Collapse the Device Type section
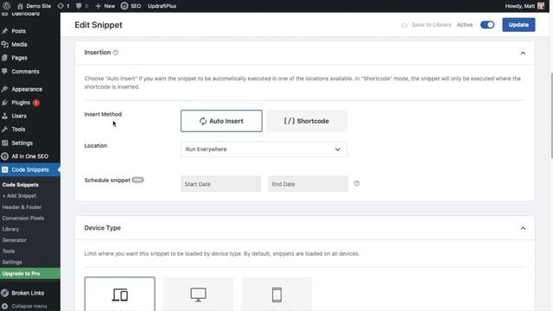 click(523, 228)
